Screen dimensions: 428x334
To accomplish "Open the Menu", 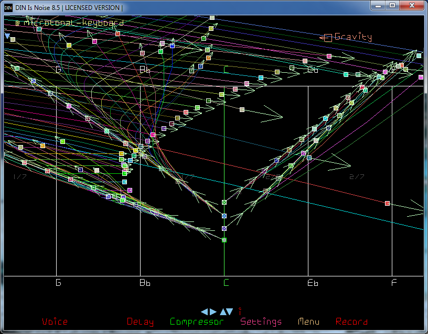I will pyautogui.click(x=308, y=321).
